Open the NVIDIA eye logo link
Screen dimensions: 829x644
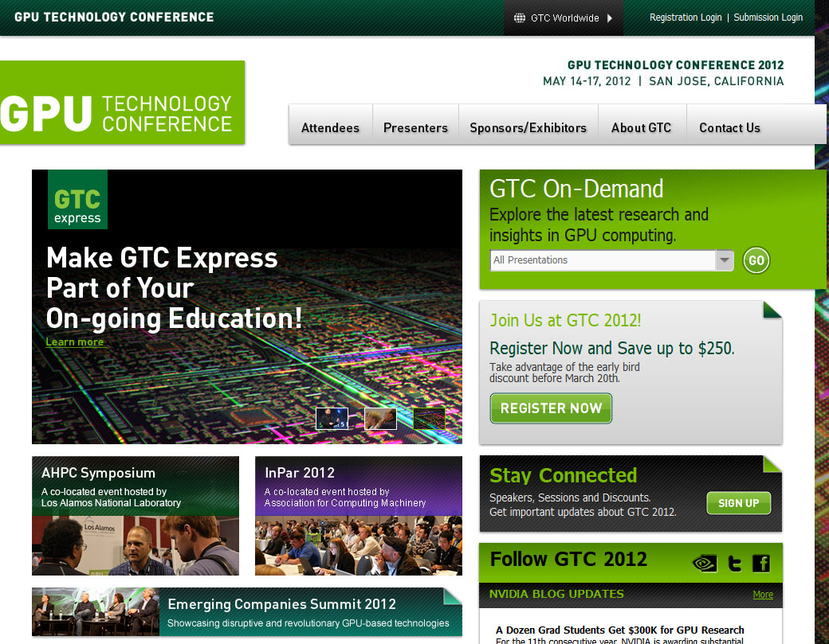click(704, 564)
